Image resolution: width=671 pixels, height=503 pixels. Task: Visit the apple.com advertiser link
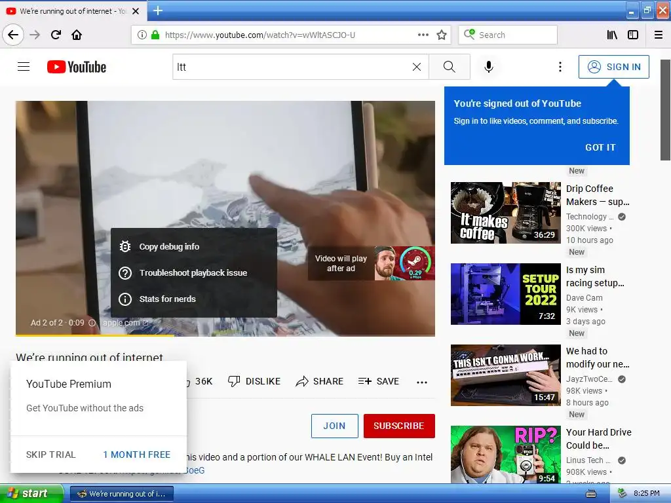(125, 322)
